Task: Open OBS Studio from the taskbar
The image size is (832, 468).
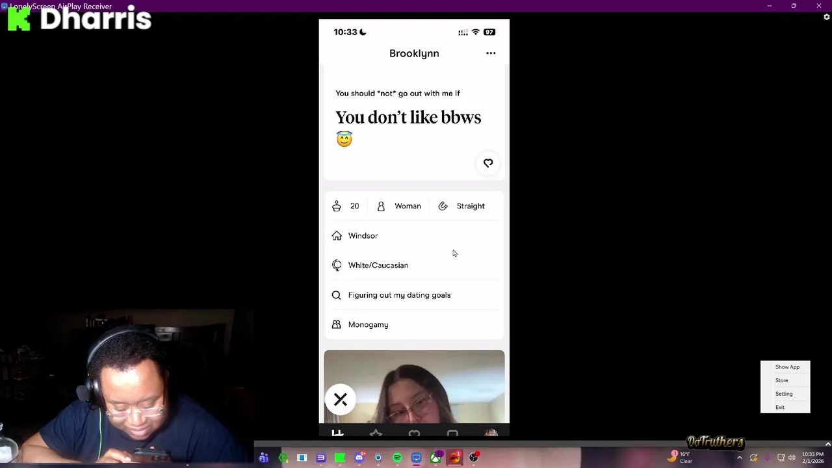Action: [474, 458]
